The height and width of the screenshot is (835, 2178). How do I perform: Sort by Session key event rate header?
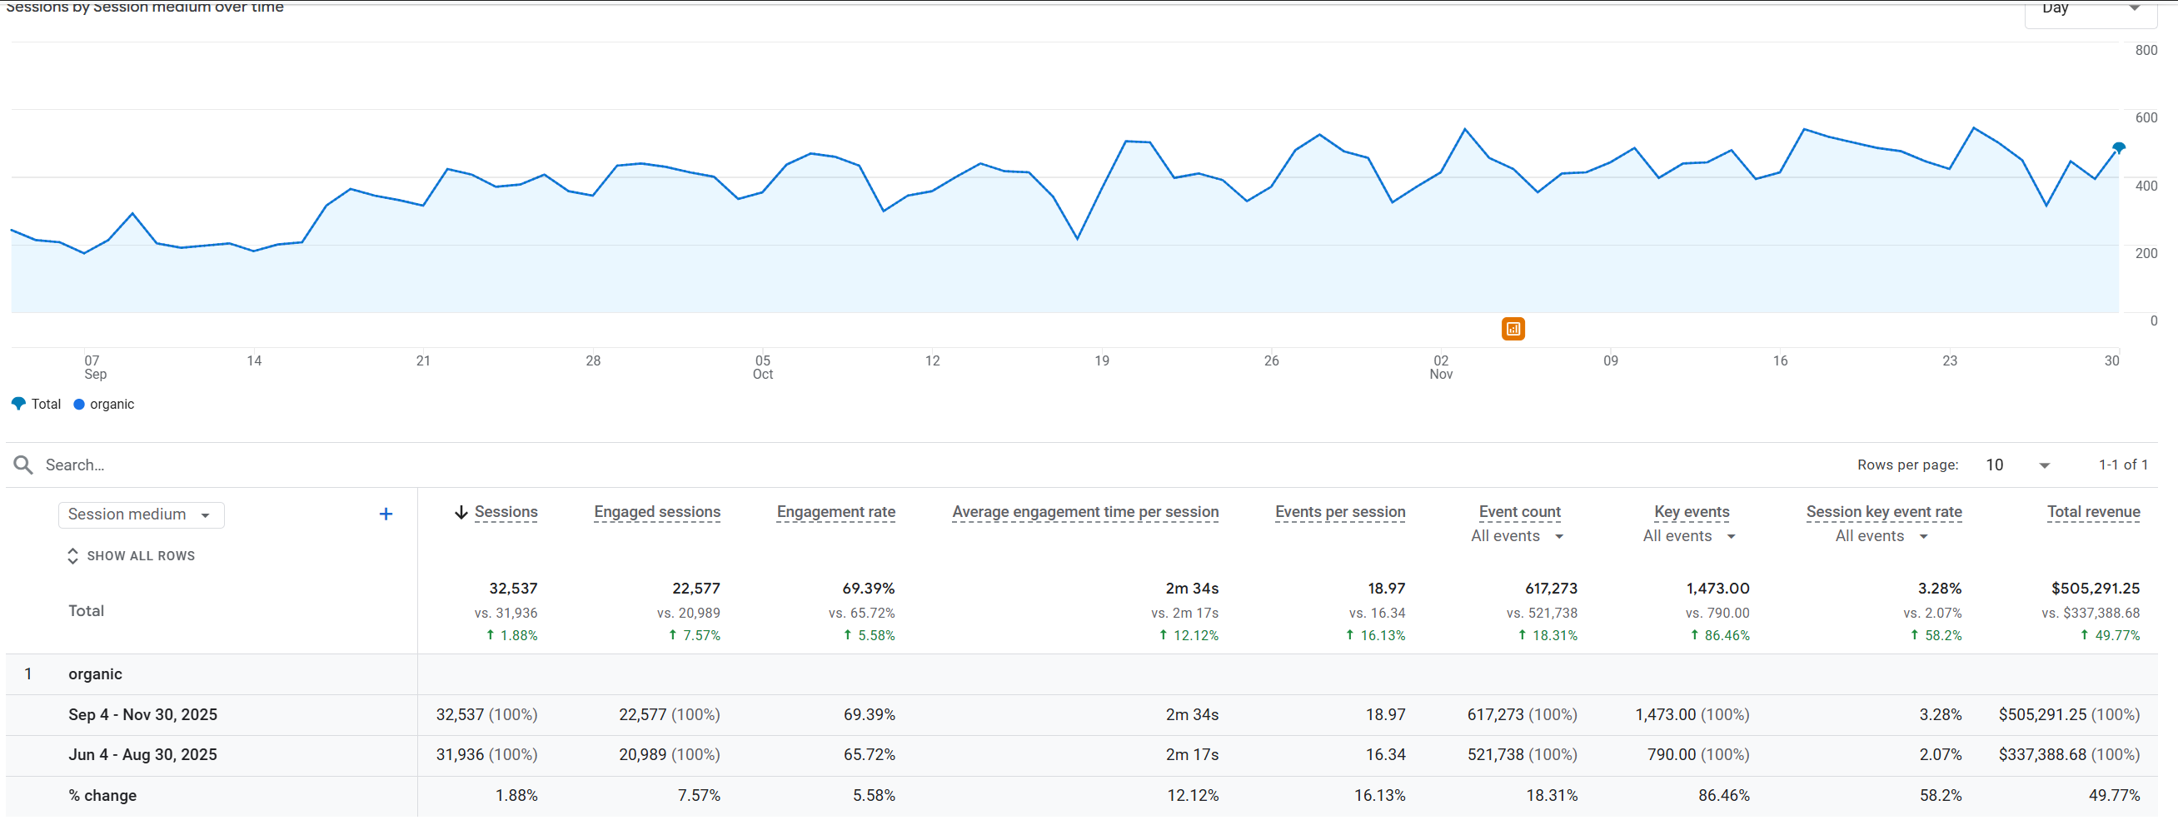coord(1884,512)
